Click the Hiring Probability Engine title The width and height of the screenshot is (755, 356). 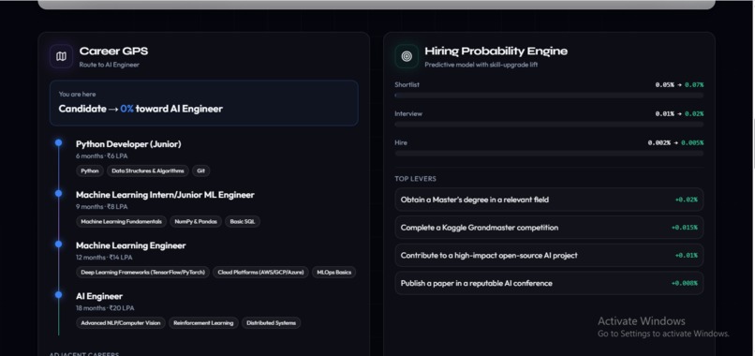tap(496, 52)
